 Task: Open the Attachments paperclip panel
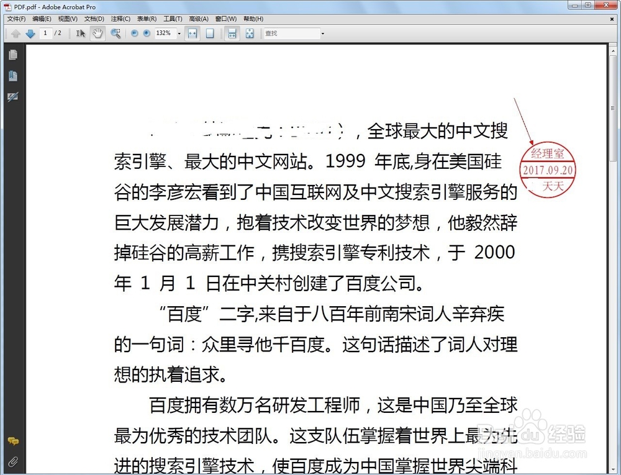pos(12,462)
